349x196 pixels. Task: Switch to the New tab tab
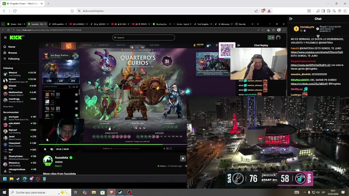[x=244, y=24]
